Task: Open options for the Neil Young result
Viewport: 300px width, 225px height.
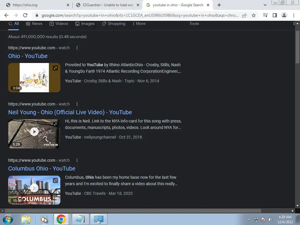Action: [77, 104]
